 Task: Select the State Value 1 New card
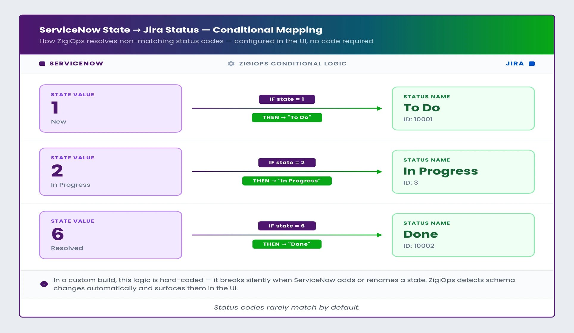coord(111,109)
